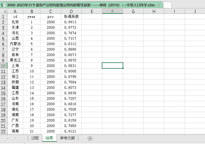The height and width of the screenshot is (144, 205).
Task: Select the cell containing 海南
Action: pyautogui.click(x=15, y=131)
